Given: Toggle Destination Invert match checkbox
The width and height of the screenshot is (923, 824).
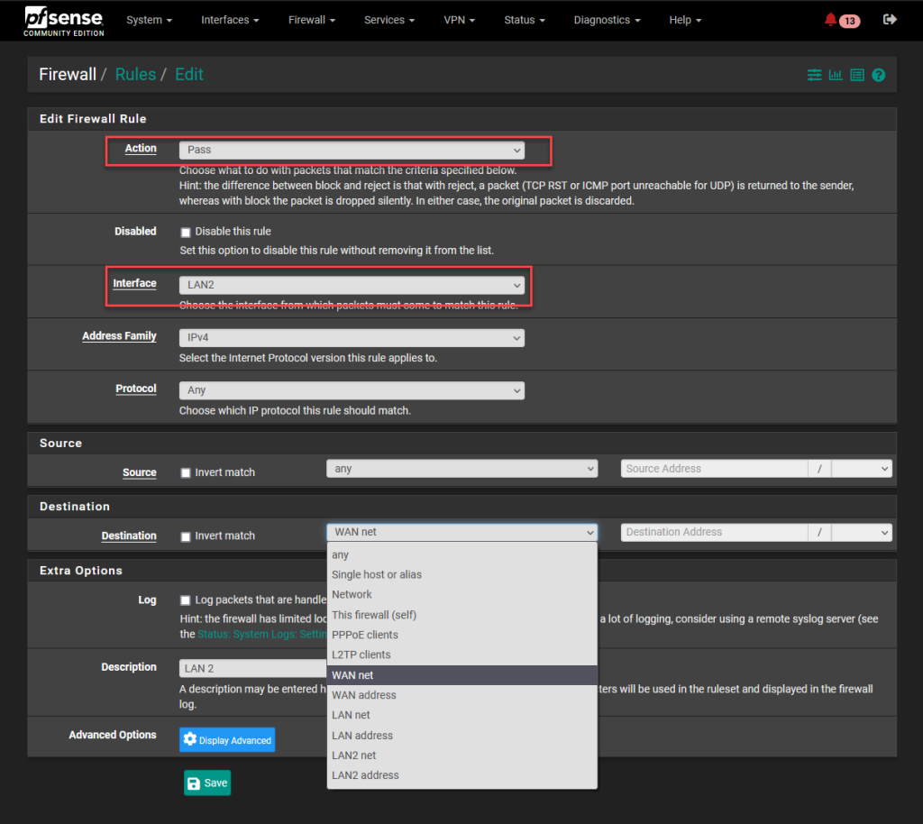Looking at the screenshot, I should pos(186,536).
